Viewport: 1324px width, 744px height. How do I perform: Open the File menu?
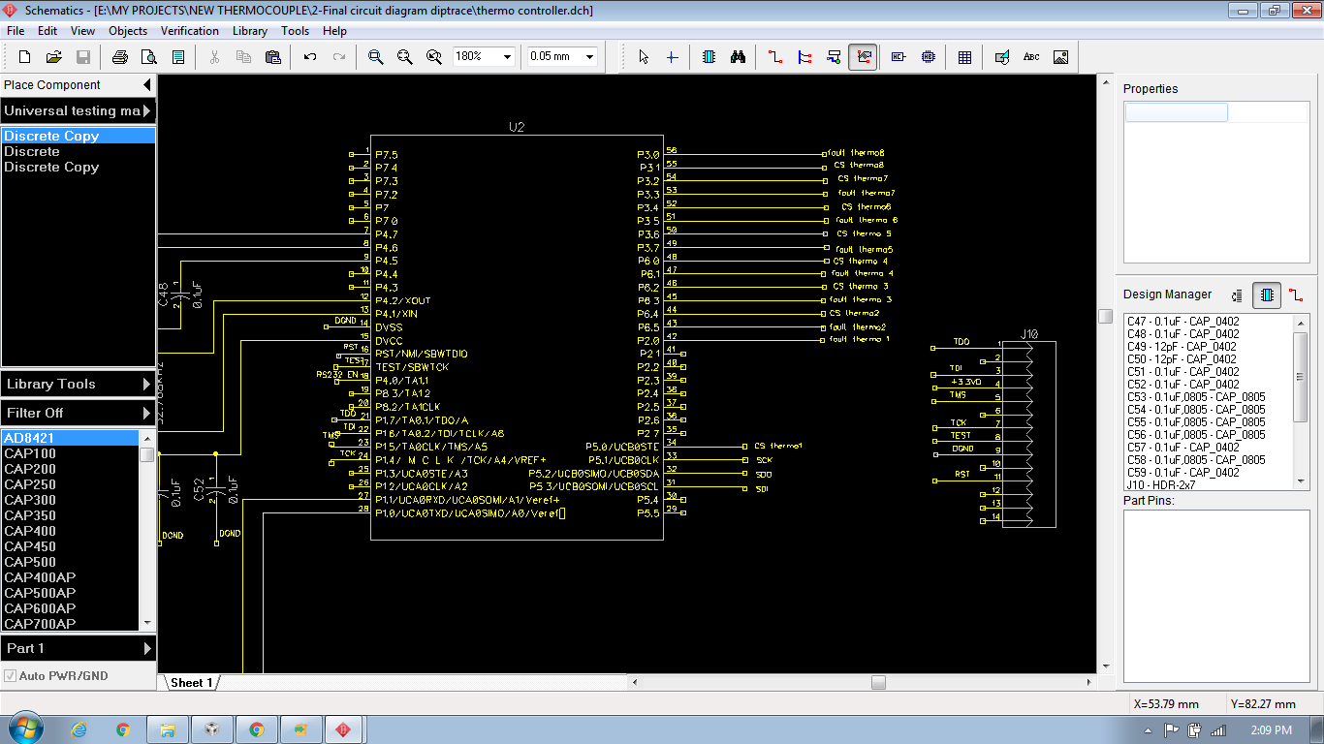tap(16, 31)
